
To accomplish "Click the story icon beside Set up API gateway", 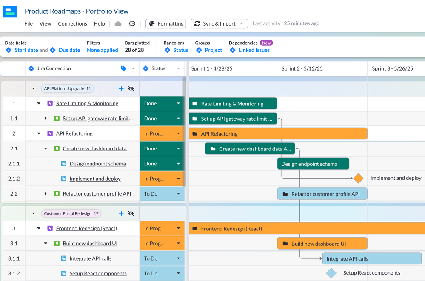I will 57,119.
